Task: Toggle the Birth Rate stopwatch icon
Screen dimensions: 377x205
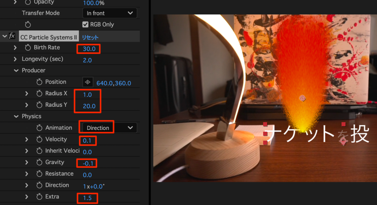Action: coord(28,48)
